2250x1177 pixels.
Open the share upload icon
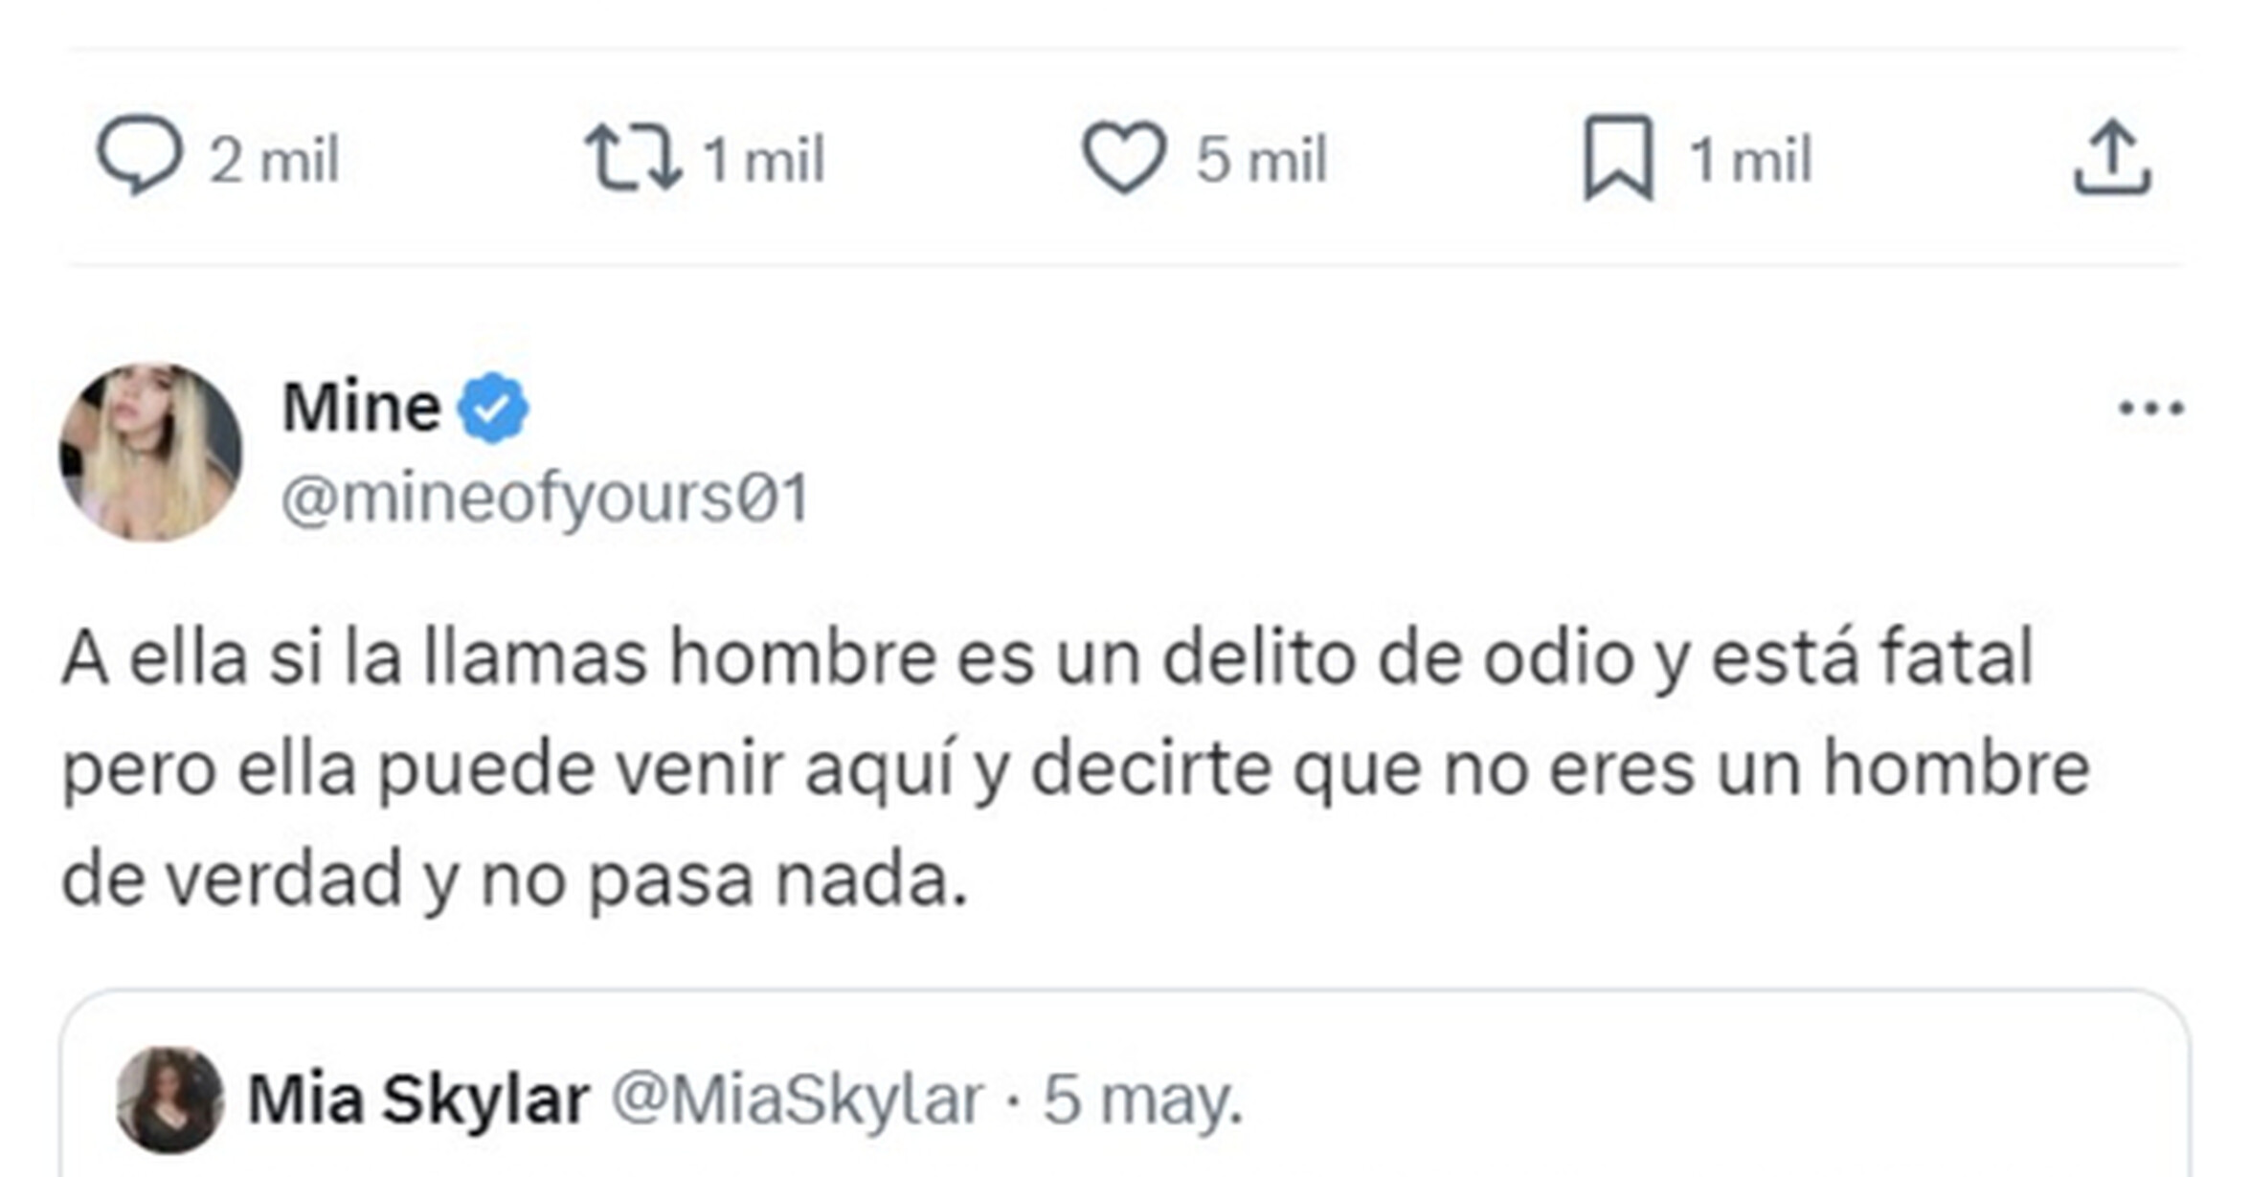(x=2112, y=158)
